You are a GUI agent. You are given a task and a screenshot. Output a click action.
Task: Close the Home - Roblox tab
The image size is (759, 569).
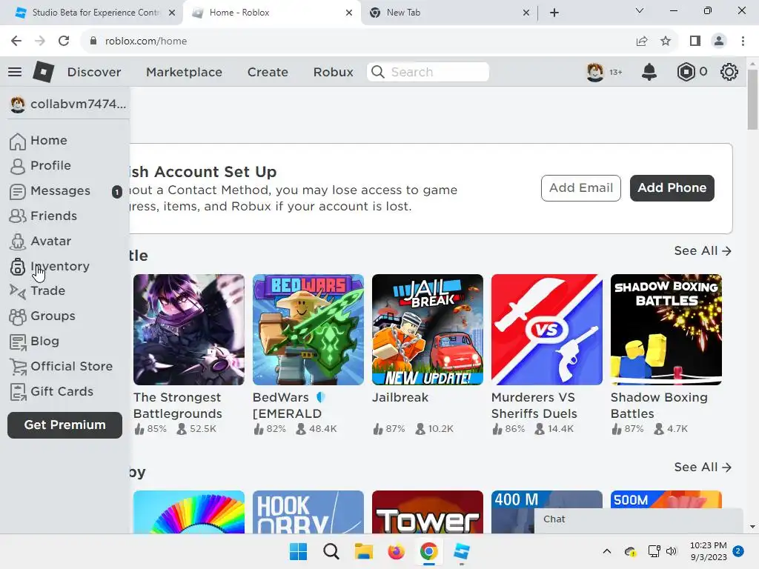pyautogui.click(x=349, y=13)
